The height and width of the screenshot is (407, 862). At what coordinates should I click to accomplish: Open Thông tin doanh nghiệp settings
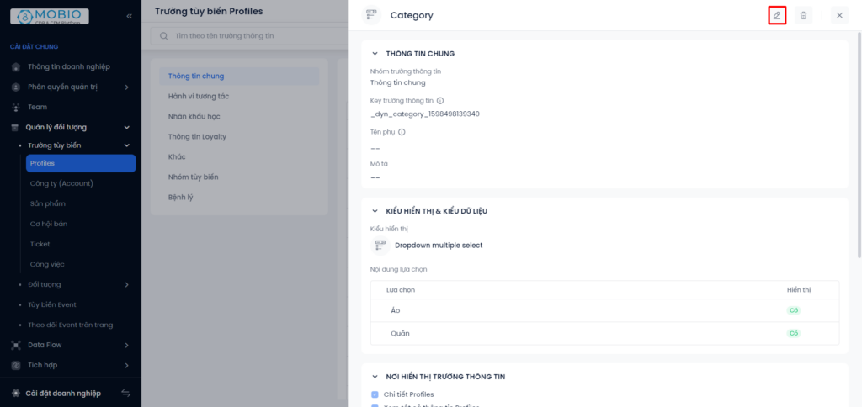[69, 66]
